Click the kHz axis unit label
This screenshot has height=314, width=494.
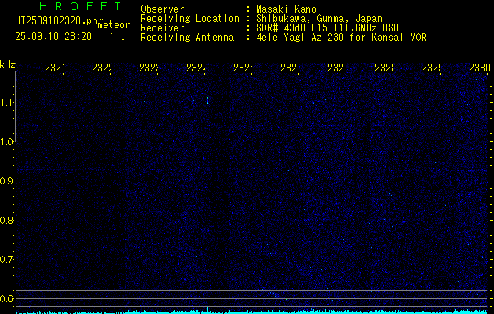pyautogui.click(x=8, y=65)
